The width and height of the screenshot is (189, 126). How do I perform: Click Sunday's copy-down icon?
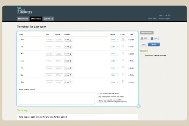(122, 82)
